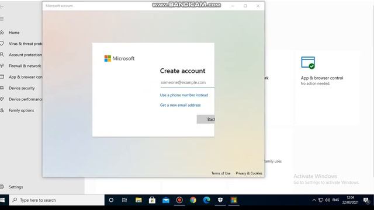Open the Windows Start menu

(2, 200)
